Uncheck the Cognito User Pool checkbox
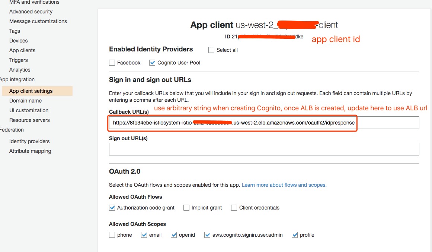 152,63
